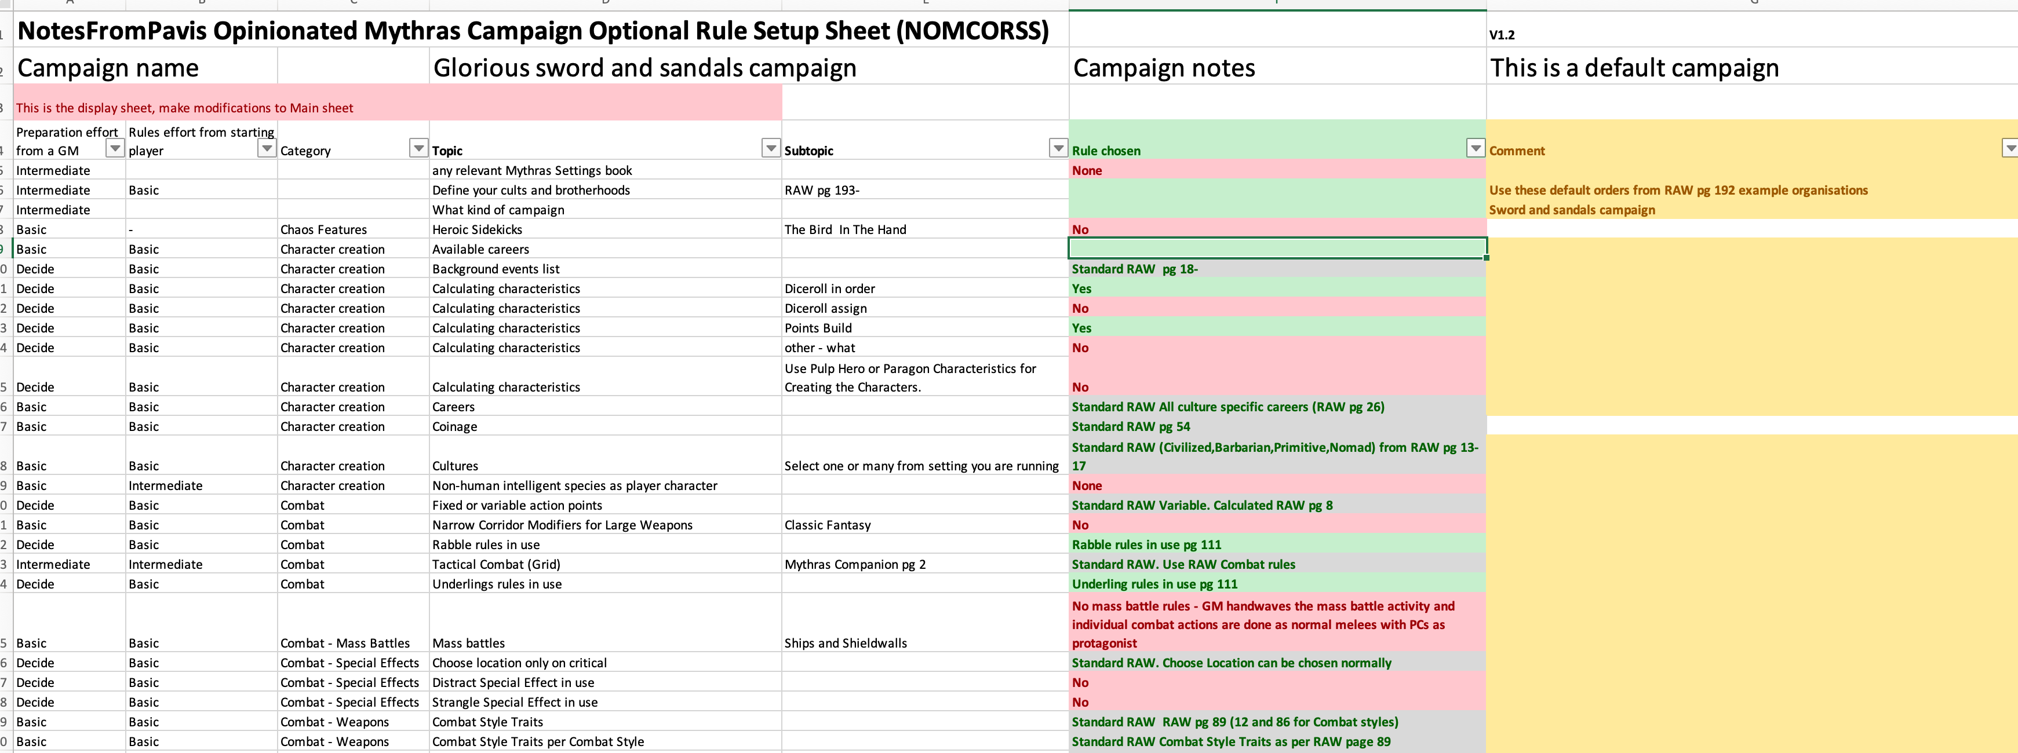Image resolution: width=2018 pixels, height=753 pixels.
Task: Open the Category column filter dropdown
Action: [419, 148]
